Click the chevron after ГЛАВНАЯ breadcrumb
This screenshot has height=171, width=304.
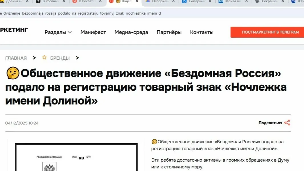tap(34, 57)
